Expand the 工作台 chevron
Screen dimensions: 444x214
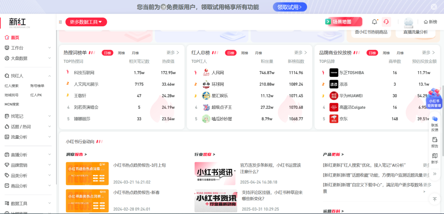click(50, 48)
